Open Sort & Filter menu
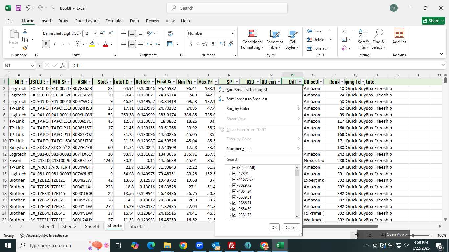Image resolution: width=449 pixels, height=252 pixels. [363, 39]
